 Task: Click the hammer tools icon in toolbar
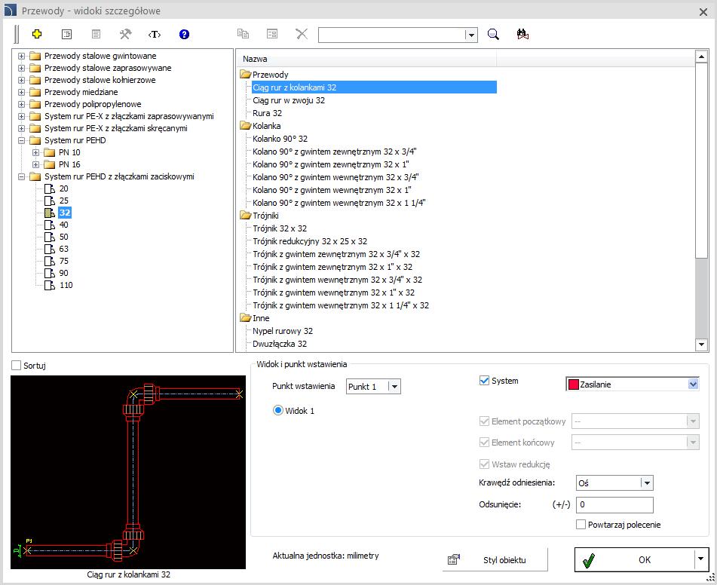click(125, 34)
